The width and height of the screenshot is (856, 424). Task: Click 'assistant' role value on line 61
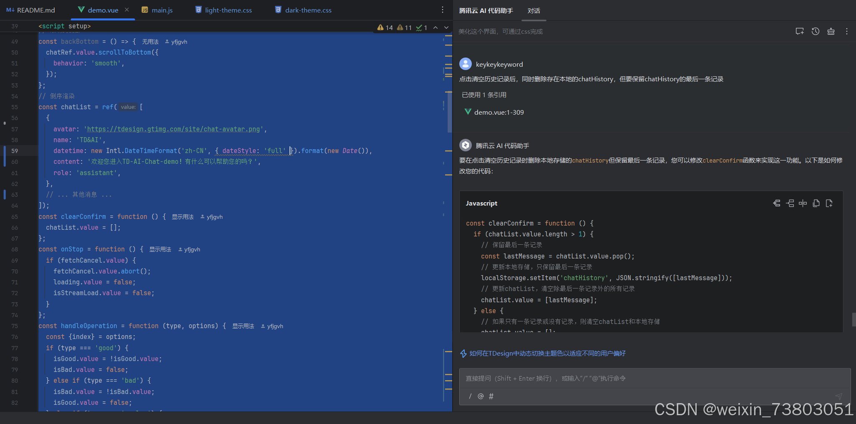97,173
